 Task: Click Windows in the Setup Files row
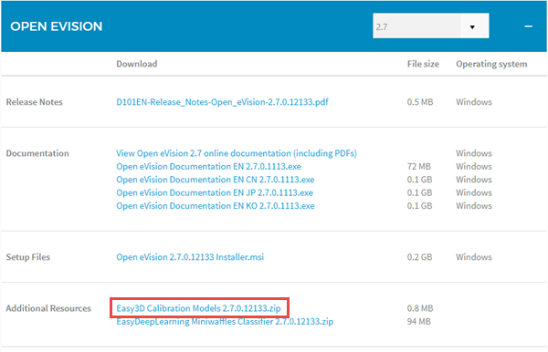[473, 257]
